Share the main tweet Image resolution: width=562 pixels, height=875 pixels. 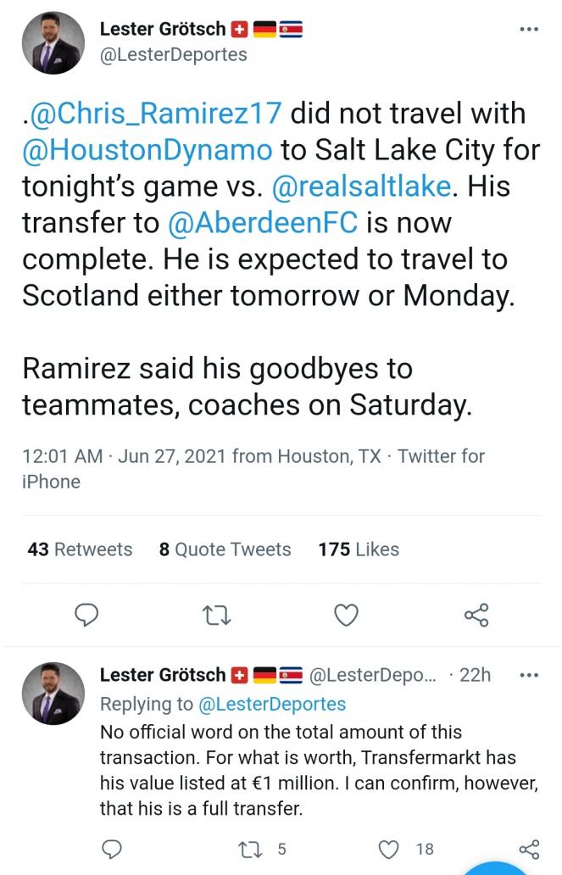(477, 614)
